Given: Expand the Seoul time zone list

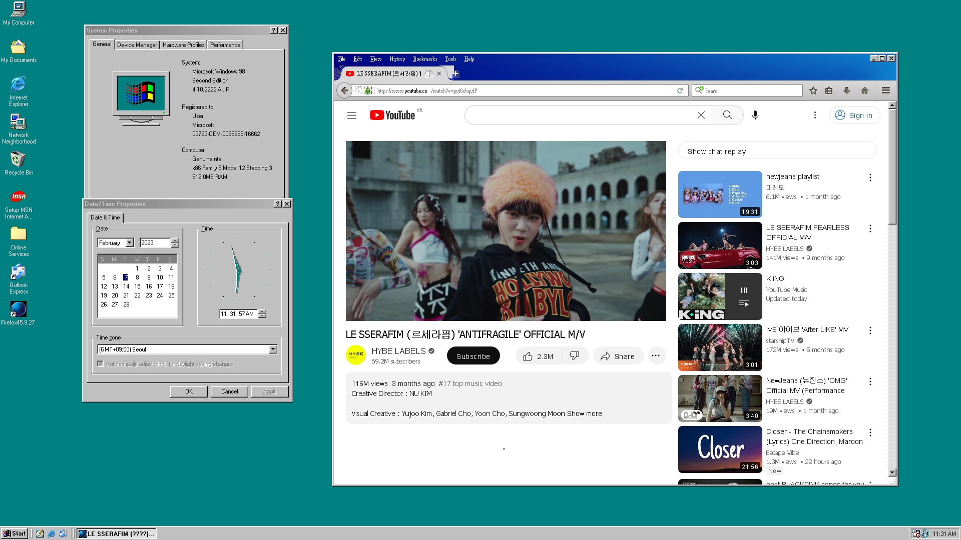Looking at the screenshot, I should pos(273,349).
